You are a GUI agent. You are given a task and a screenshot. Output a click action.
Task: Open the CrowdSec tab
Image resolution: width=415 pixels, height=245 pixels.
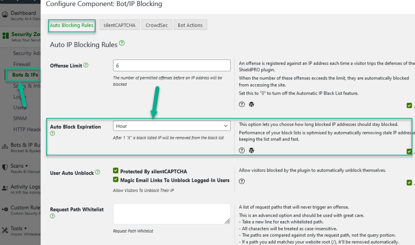156,24
